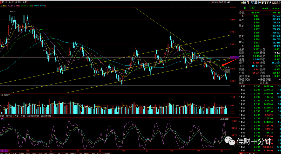Select the 盘后成交量 indicator tab
281x154 pixels.
pos(46,116)
